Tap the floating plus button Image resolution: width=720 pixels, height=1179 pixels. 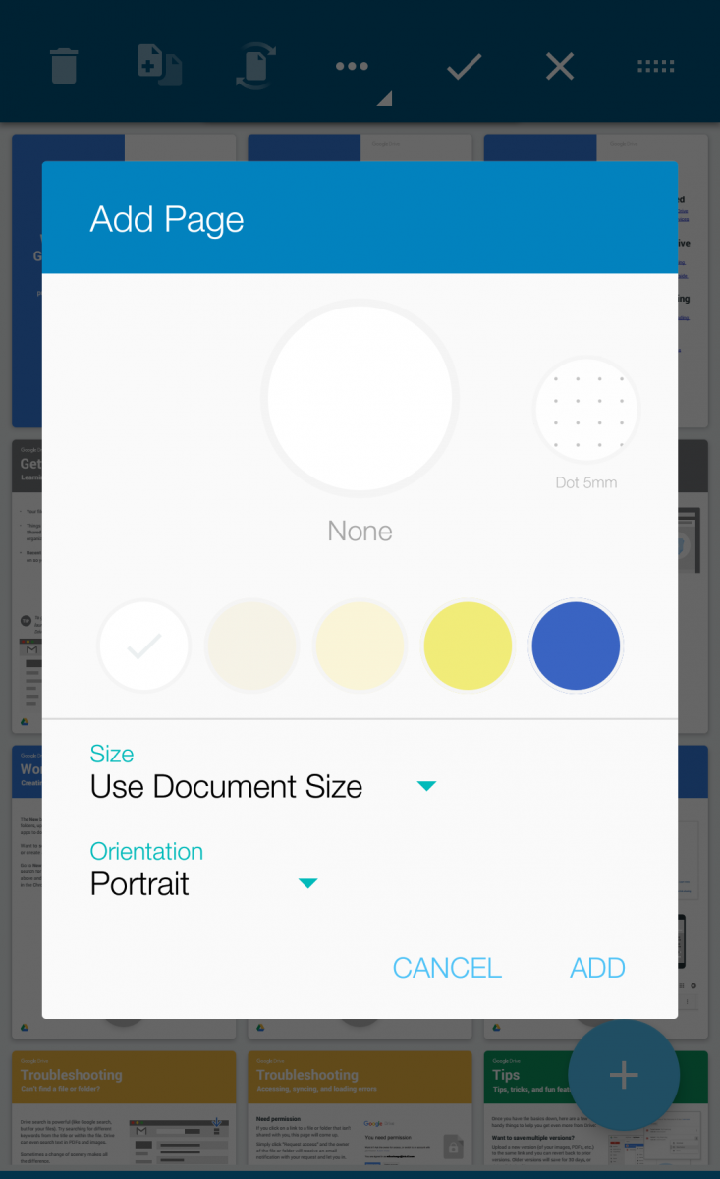[624, 1075]
